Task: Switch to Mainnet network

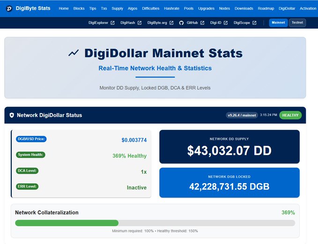Action: (278, 23)
